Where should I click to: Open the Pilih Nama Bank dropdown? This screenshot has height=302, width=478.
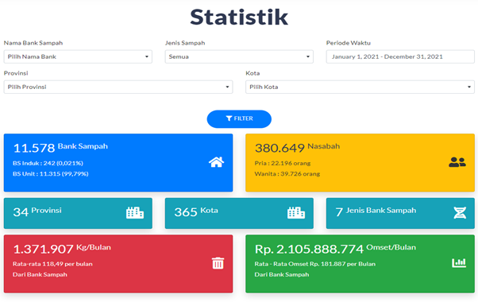pyautogui.click(x=78, y=56)
